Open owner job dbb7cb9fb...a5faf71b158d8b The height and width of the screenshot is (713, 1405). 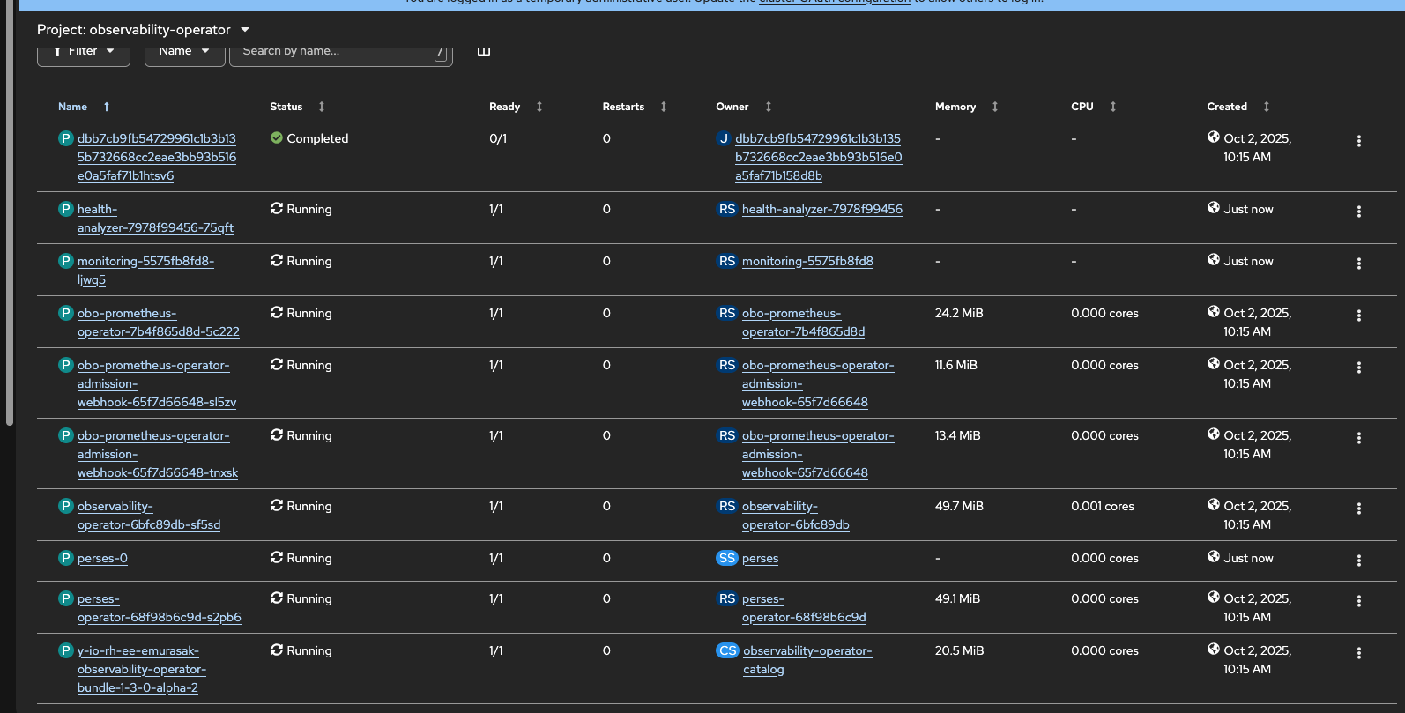[x=819, y=157]
